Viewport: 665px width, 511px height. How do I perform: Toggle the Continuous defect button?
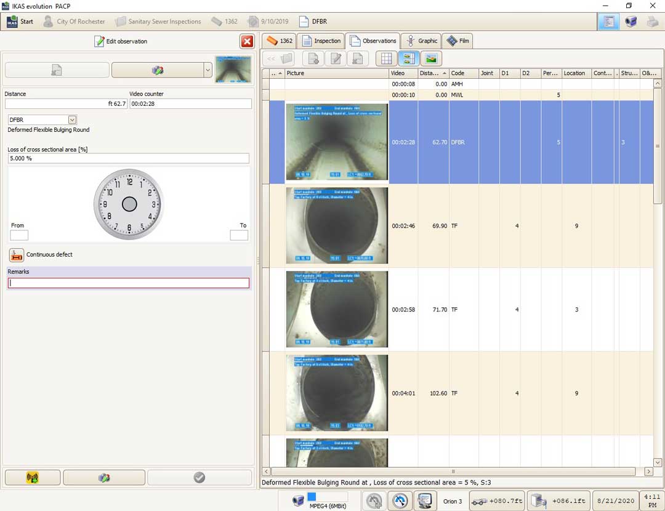17,255
